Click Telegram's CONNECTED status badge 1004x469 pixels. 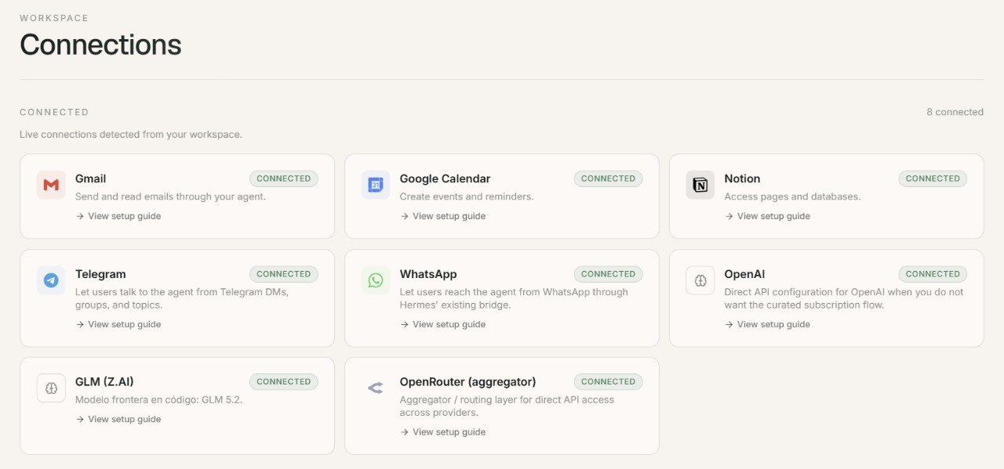click(x=284, y=274)
